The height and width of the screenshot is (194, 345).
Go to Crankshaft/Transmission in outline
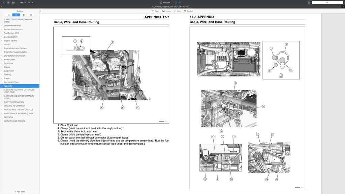coord(14,56)
